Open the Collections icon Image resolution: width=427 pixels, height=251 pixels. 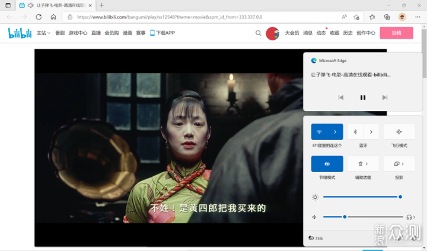click(x=387, y=17)
